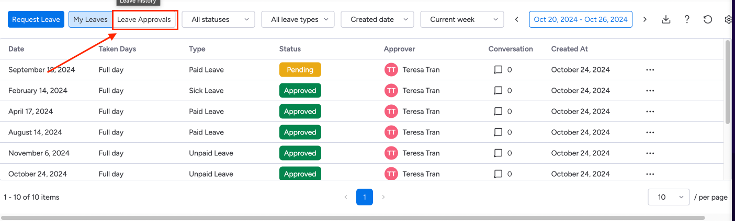The height and width of the screenshot is (221, 735).
Task: Open three-dot menu for November 6 Unpaid Leave
Action: [650, 153]
